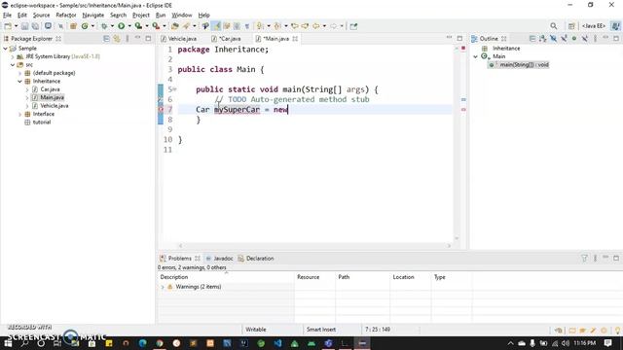Click the green Run button icon
Viewport: 623px width, 350px height.
tap(121, 26)
